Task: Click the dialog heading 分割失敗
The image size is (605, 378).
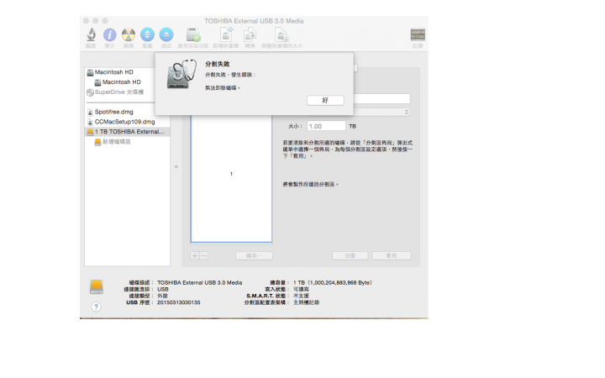Action: [218, 64]
